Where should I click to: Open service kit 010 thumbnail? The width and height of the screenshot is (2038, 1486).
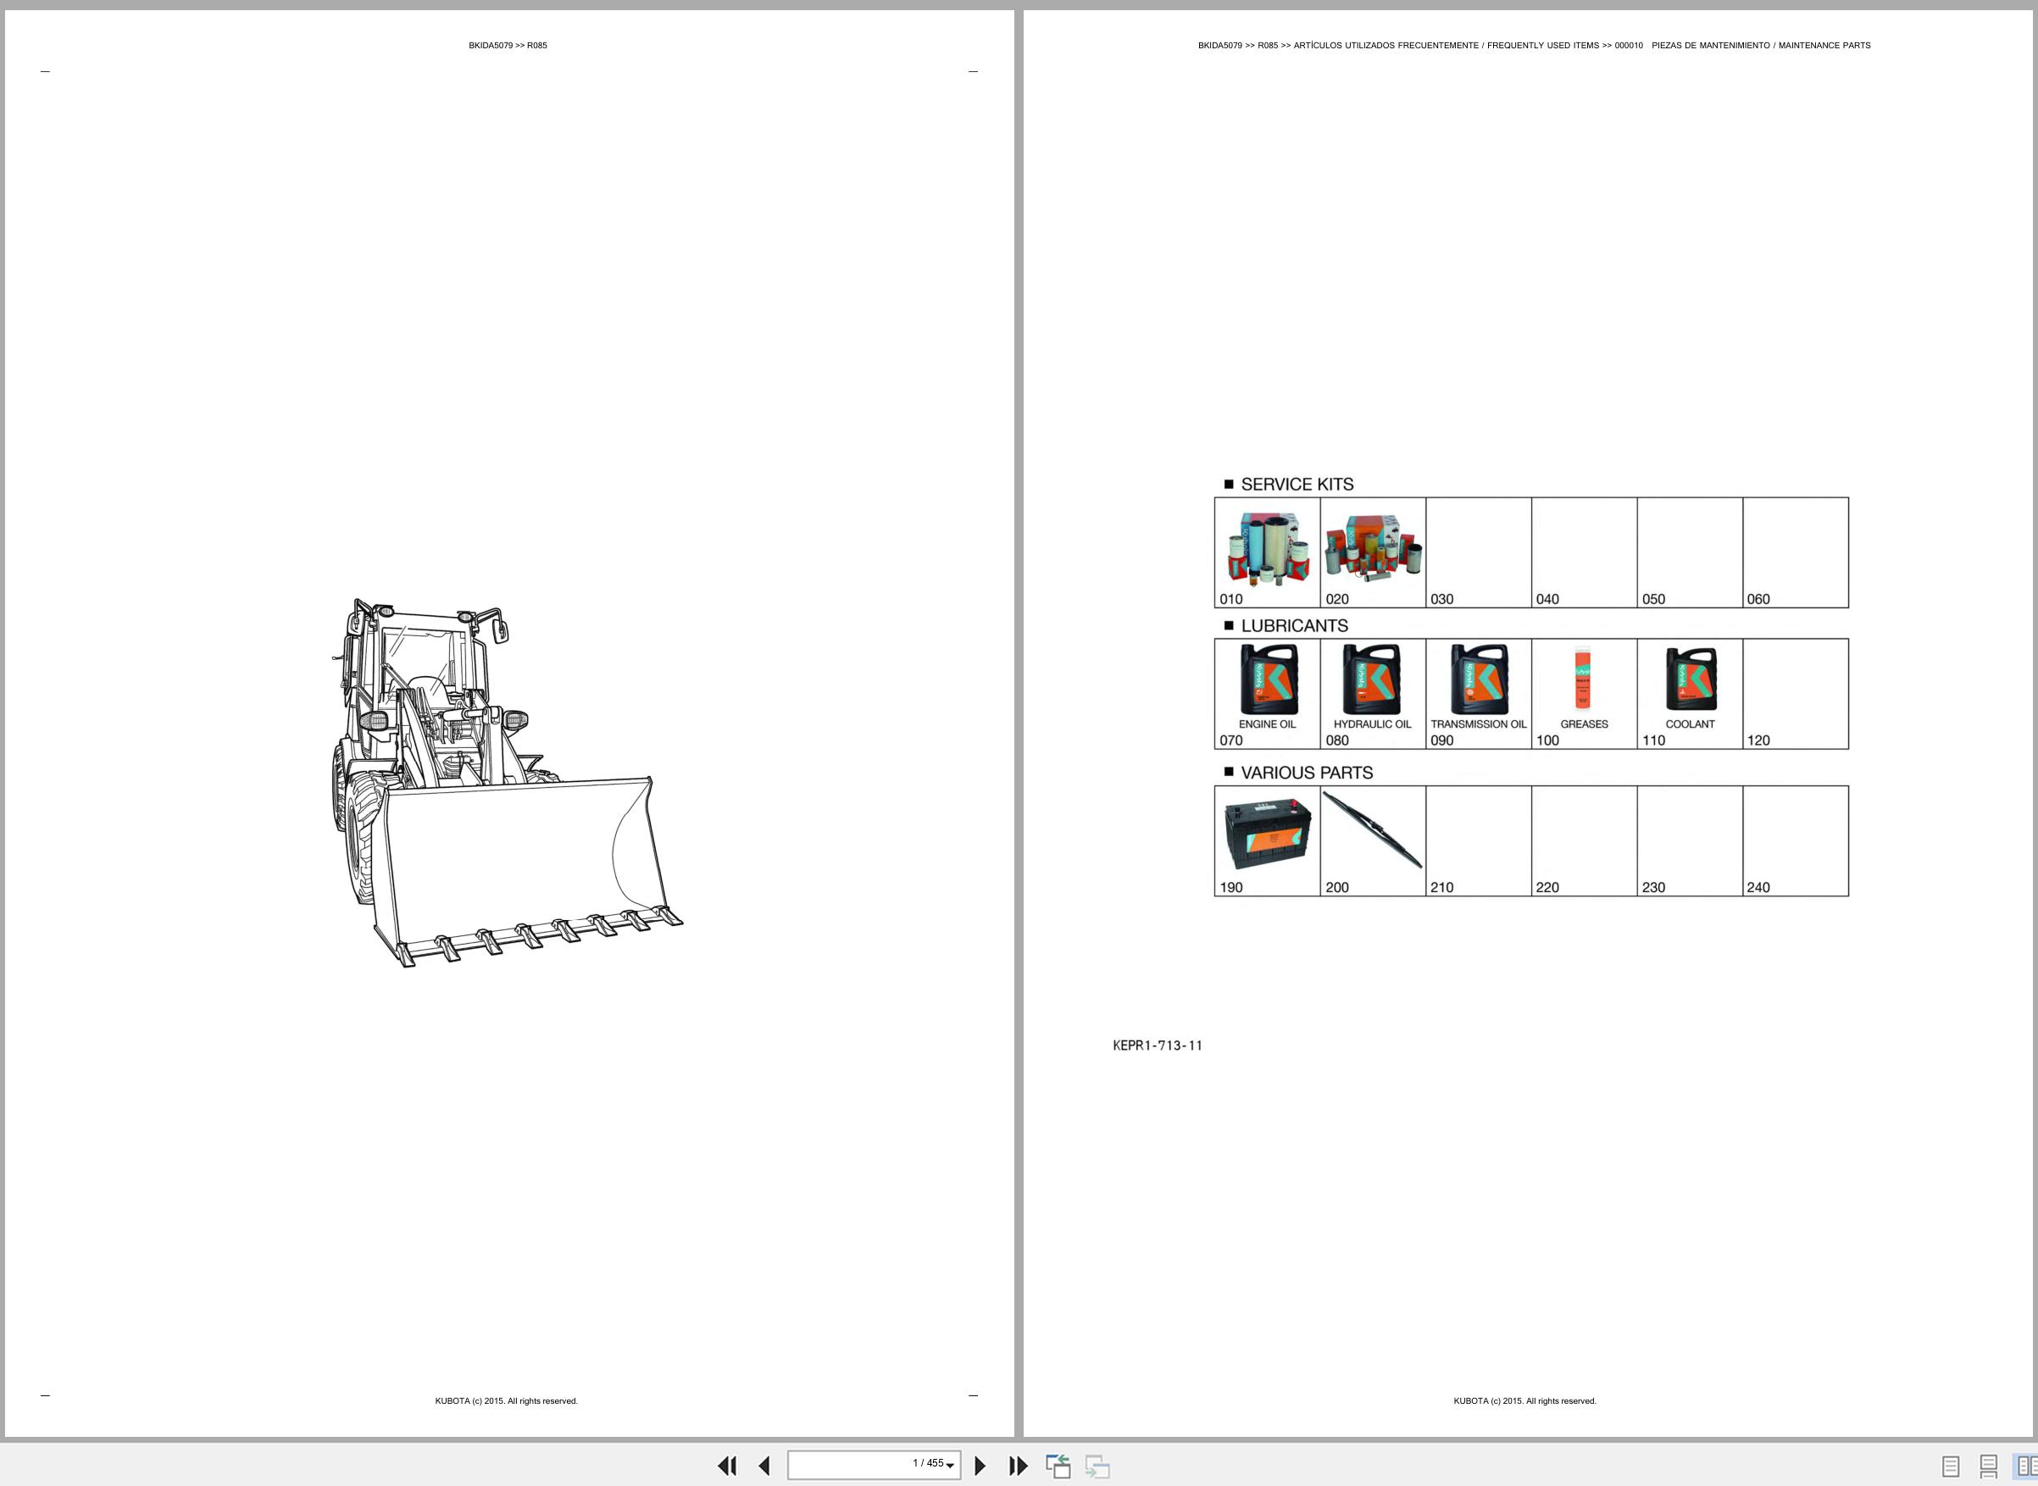[1267, 552]
